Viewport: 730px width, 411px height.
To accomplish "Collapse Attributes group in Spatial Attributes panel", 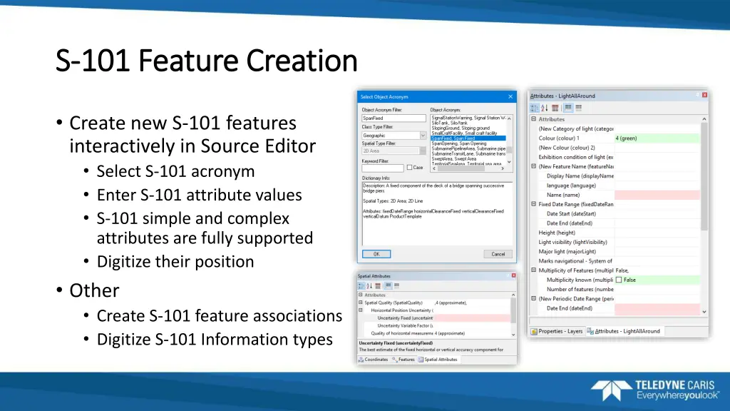I will [360, 295].
